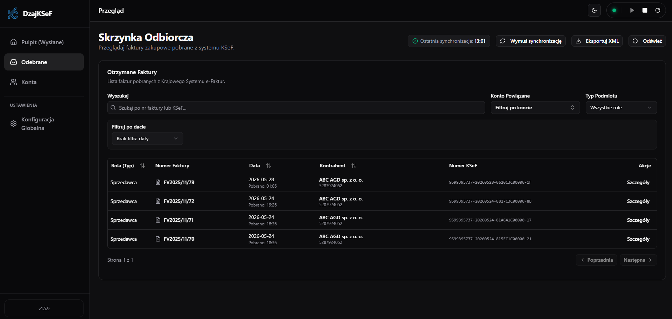Open Brak filtra daty dropdown

147,138
